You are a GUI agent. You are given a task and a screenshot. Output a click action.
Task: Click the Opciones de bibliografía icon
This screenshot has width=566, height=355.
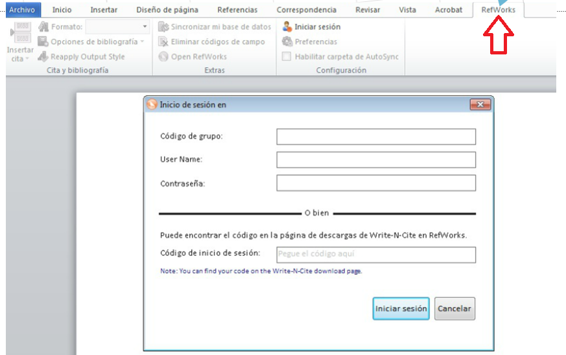[x=43, y=41]
